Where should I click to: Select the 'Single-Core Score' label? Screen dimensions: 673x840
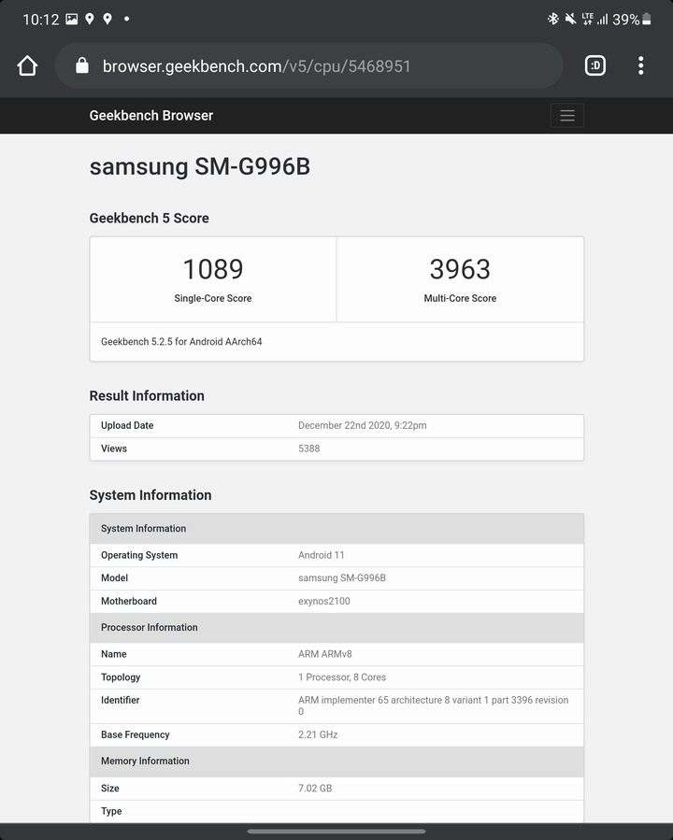[213, 298]
